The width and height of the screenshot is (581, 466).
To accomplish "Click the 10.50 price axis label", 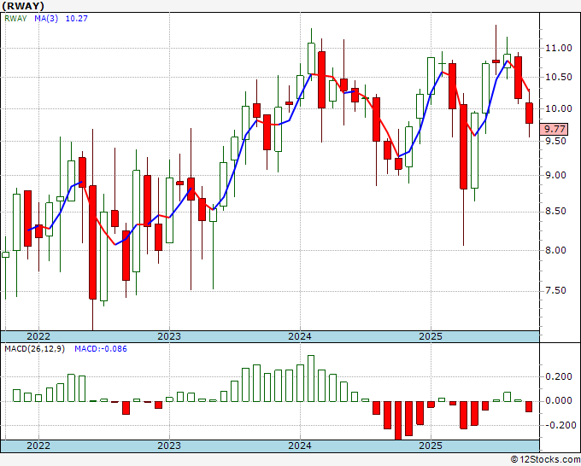I will tap(558, 78).
